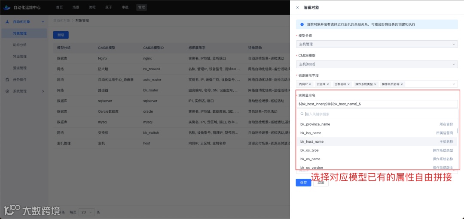The image size is (464, 219).
Task: Click the CMDB模型ID column header
Action: [x=153, y=48]
